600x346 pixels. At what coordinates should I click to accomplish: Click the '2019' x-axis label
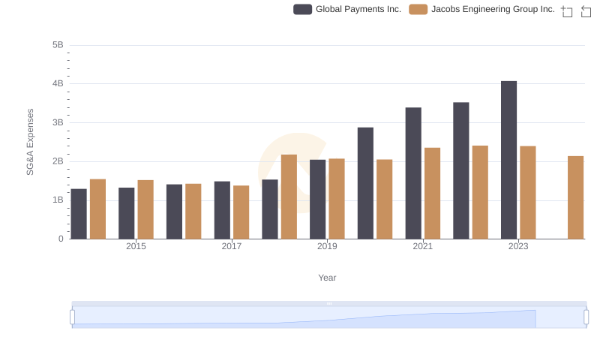[x=327, y=246]
